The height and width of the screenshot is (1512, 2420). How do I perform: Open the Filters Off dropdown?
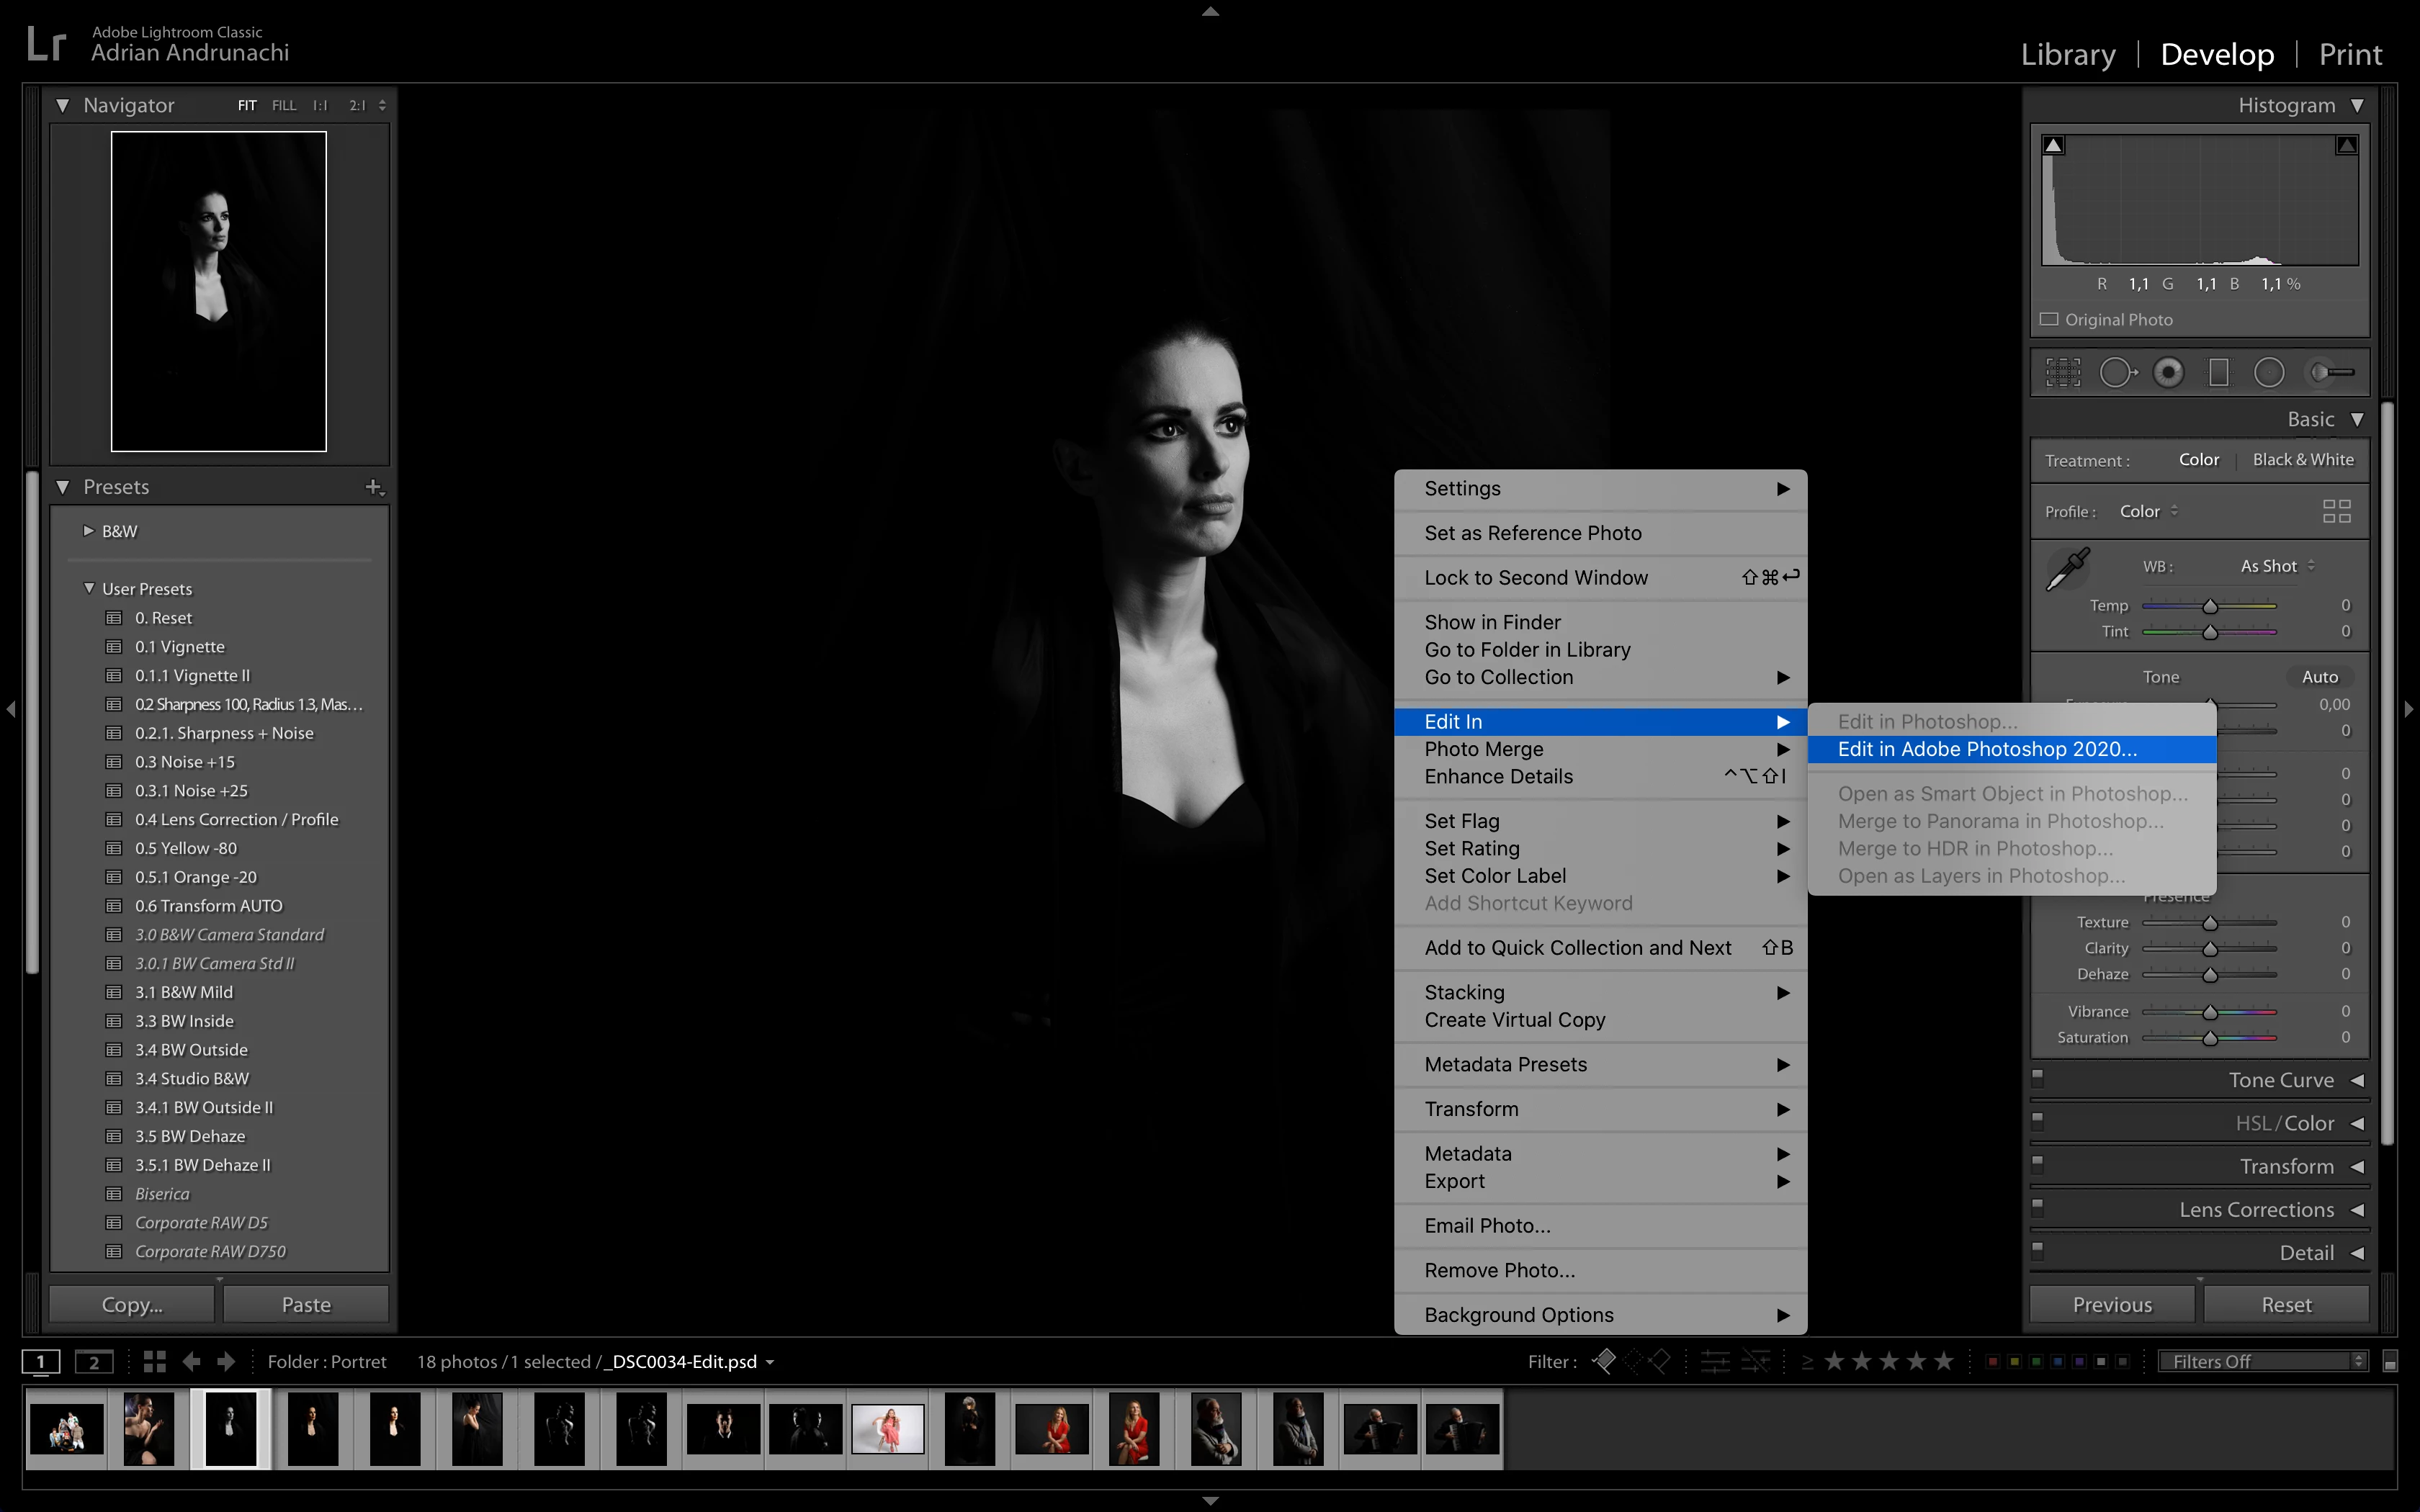pyautogui.click(x=2263, y=1361)
